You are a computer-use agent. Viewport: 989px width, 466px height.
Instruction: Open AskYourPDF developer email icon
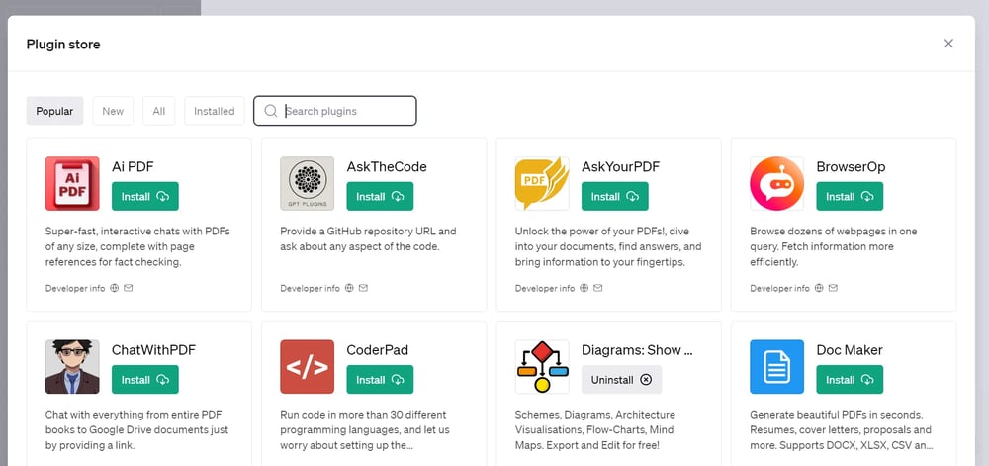(598, 288)
